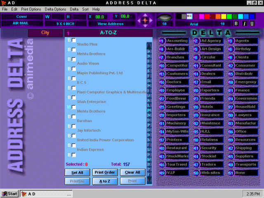Click the four-way arrow position pad
The height and width of the screenshot is (198, 264).
click(x=145, y=20)
